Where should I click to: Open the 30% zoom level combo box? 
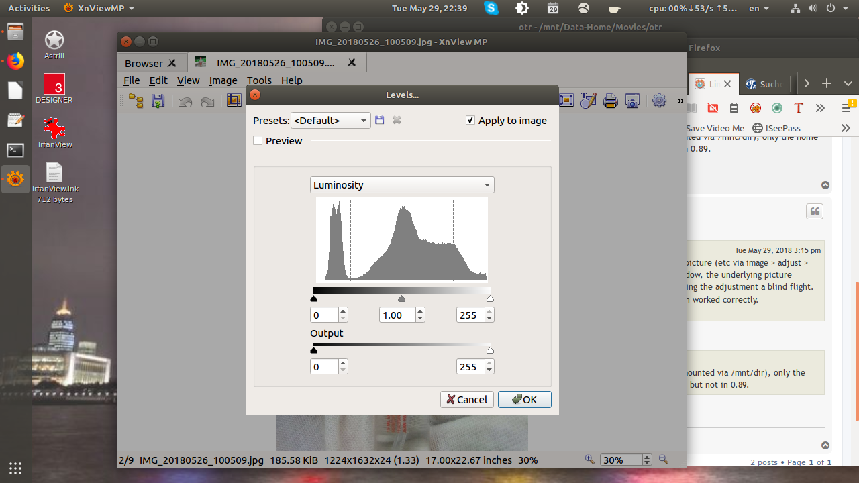625,460
